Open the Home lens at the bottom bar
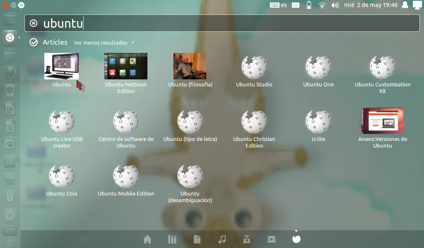 (147, 239)
